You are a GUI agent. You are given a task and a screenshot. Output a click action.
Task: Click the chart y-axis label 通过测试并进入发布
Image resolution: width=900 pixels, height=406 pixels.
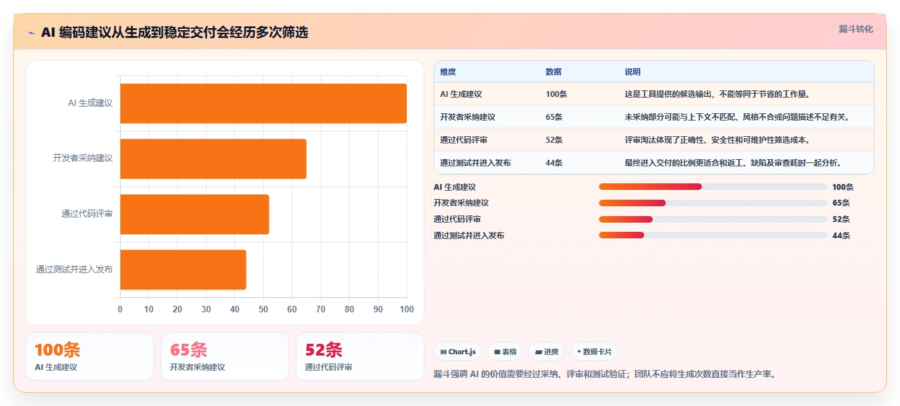(75, 269)
